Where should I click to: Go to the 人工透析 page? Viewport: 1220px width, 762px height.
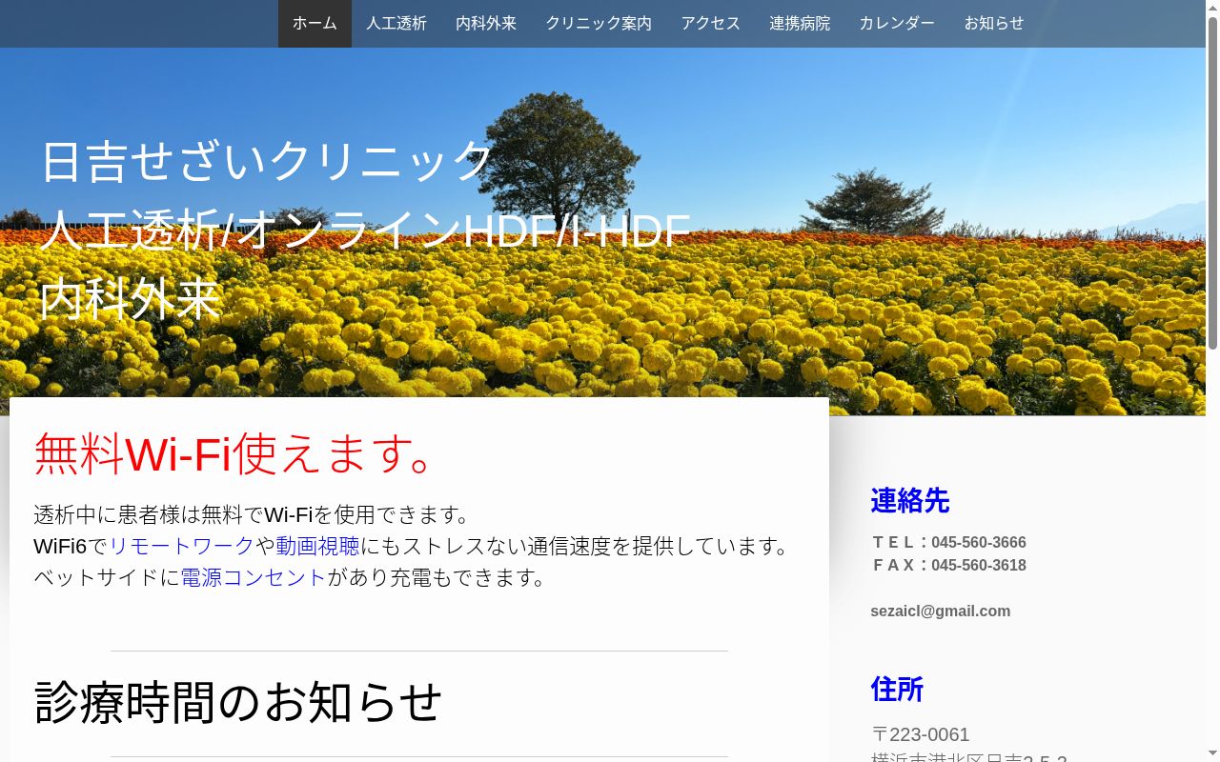(x=396, y=24)
